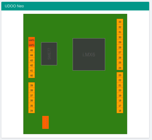Click GPIO pin 28
The width and height of the screenshot is (152, 140).
pos(120,47)
